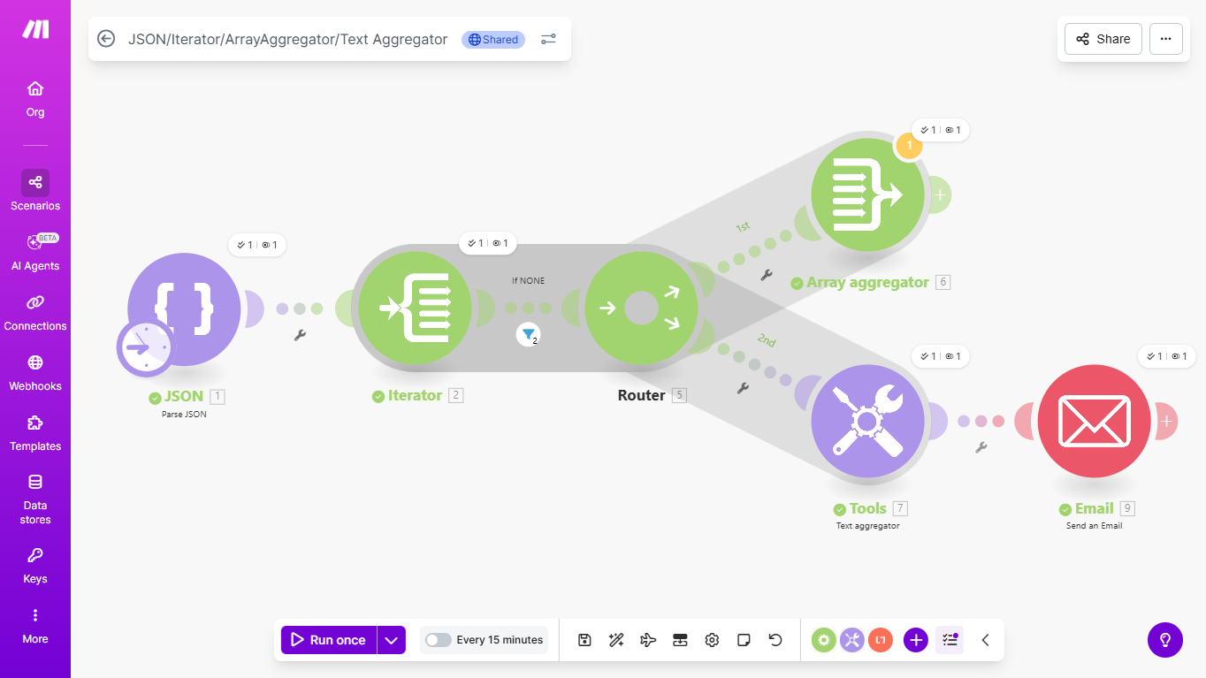This screenshot has width=1206, height=678.
Task: Click the Run once button
Action: pos(329,640)
